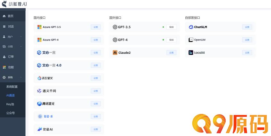The height and width of the screenshot is (136, 271).
Task: Click the Claude2 channel name
Action: point(124,53)
